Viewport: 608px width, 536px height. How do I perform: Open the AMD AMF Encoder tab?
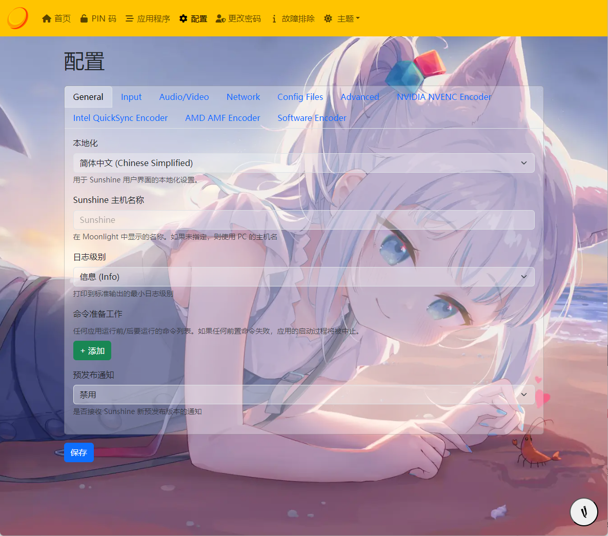click(222, 118)
